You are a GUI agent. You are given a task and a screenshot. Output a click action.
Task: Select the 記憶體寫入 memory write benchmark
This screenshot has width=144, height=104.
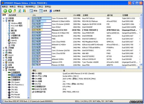[x=16, y=75]
